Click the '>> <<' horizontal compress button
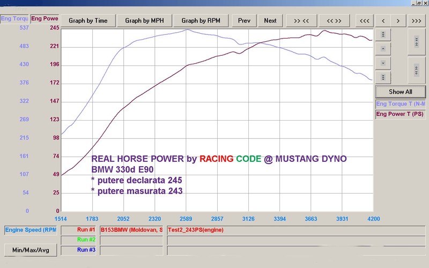Screen dimensions: 429x268 [x=301, y=21]
